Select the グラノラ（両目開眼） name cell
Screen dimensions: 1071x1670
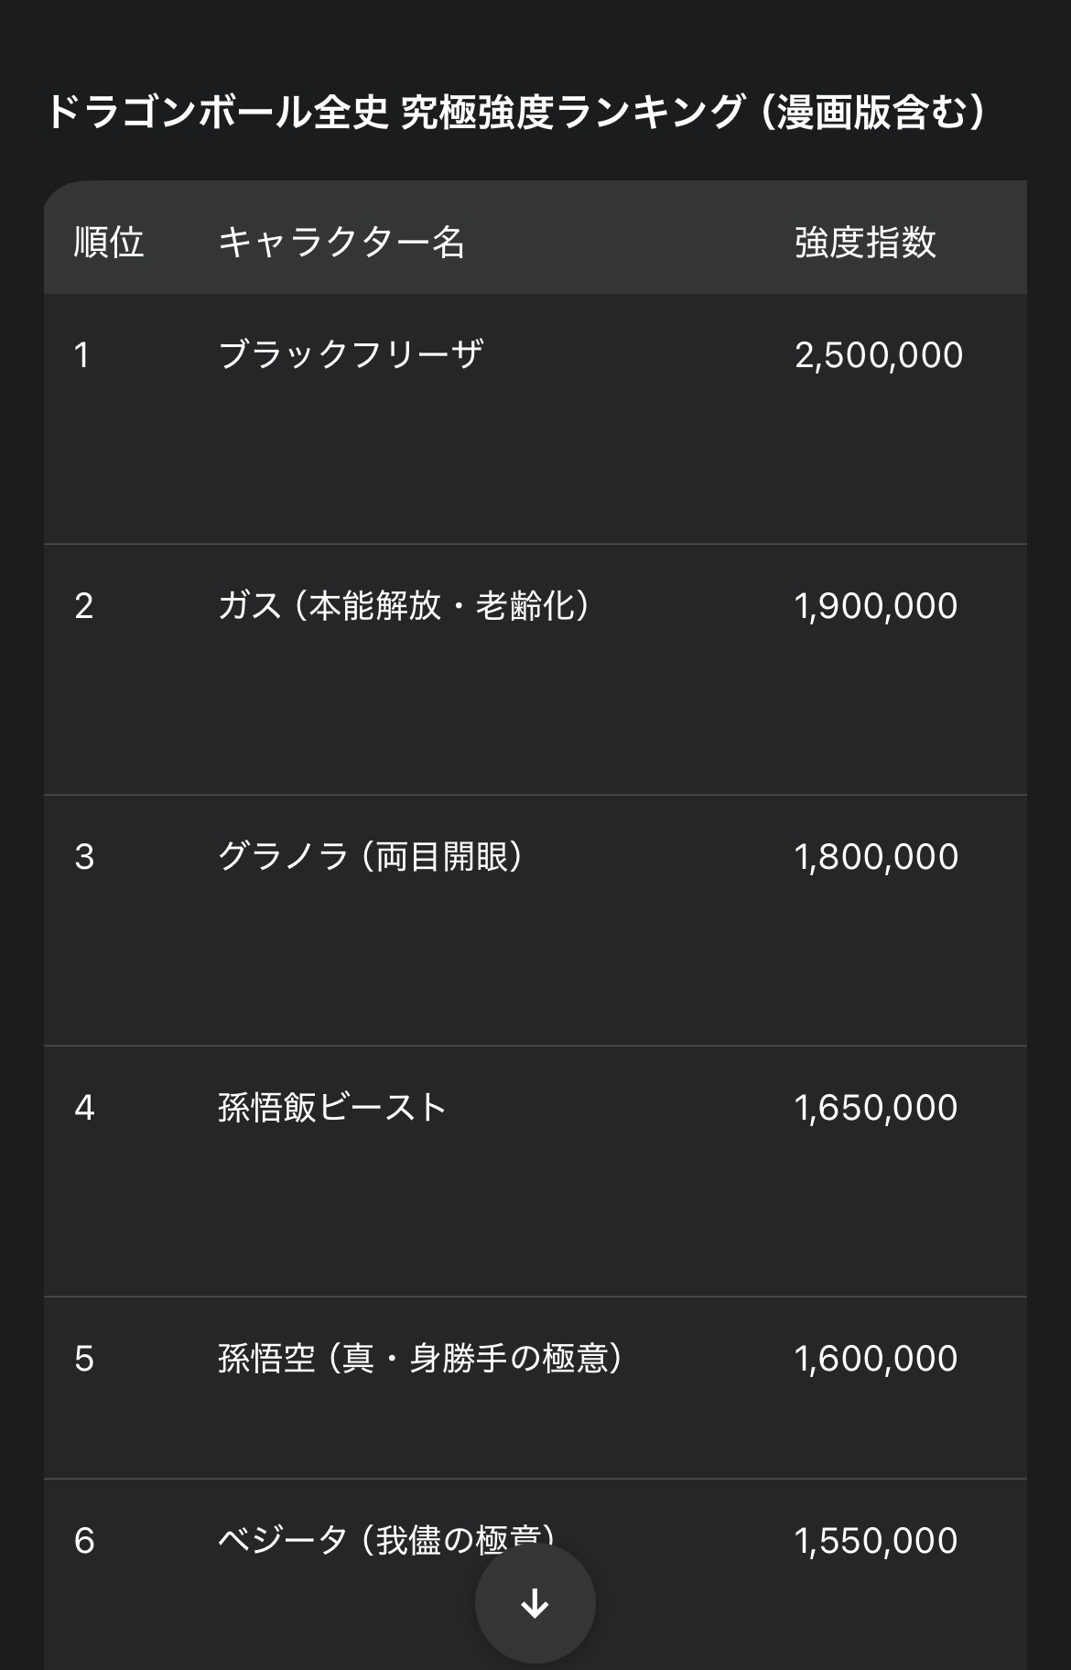[x=372, y=856]
